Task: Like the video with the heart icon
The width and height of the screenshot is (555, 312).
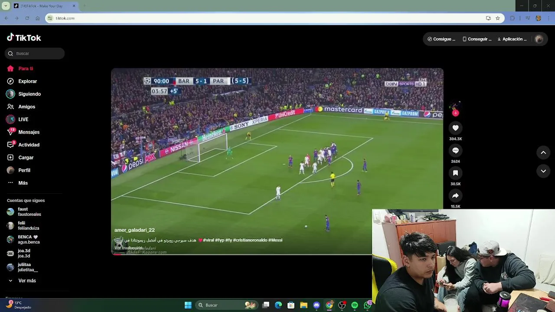Action: point(455,128)
